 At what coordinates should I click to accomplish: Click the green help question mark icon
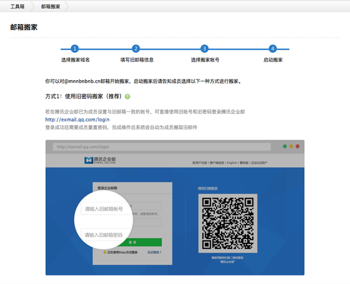pyautogui.click(x=127, y=96)
